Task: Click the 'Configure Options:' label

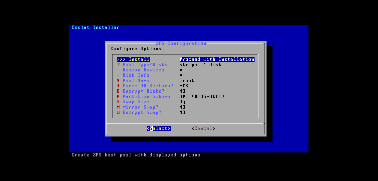Action: [137, 48]
